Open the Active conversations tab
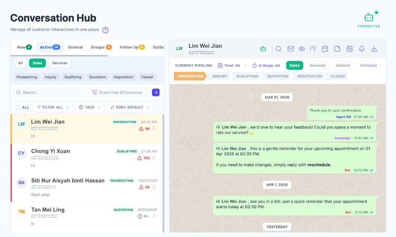396x237 pixels. (50, 47)
